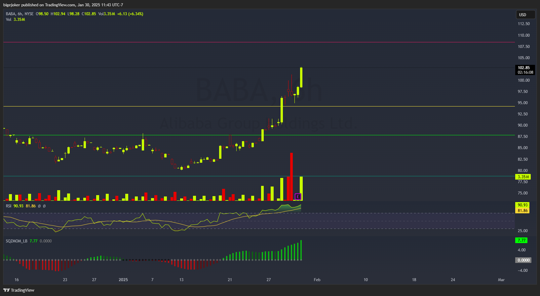Click the tallest red volume bar
Image resolution: width=540 pixels, height=296 pixels.
[291, 177]
